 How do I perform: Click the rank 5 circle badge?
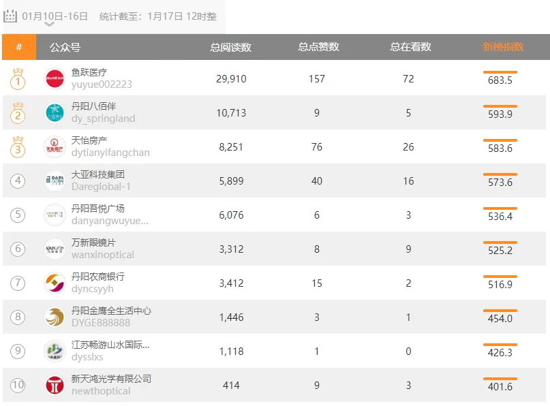tap(18, 215)
